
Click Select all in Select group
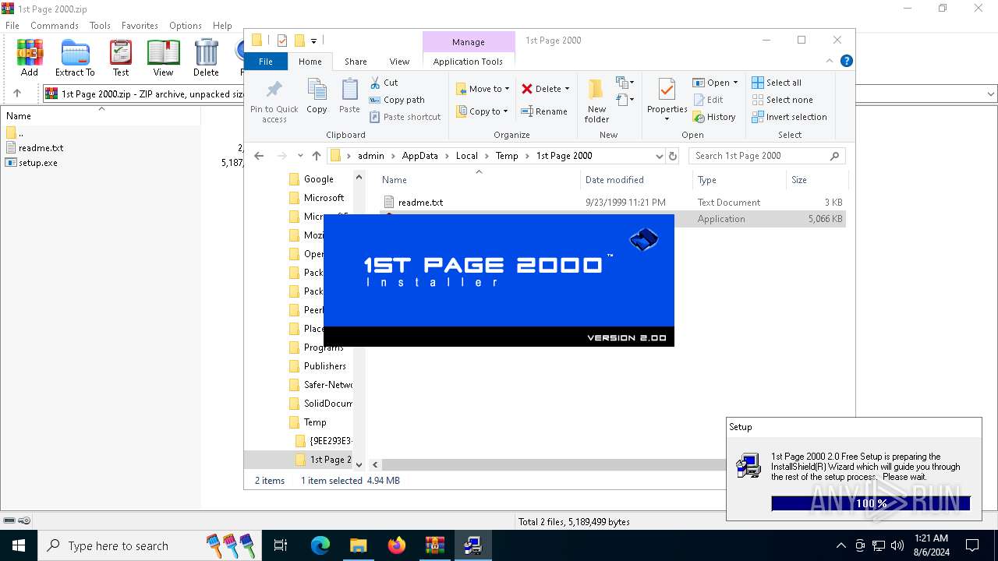[x=777, y=83]
